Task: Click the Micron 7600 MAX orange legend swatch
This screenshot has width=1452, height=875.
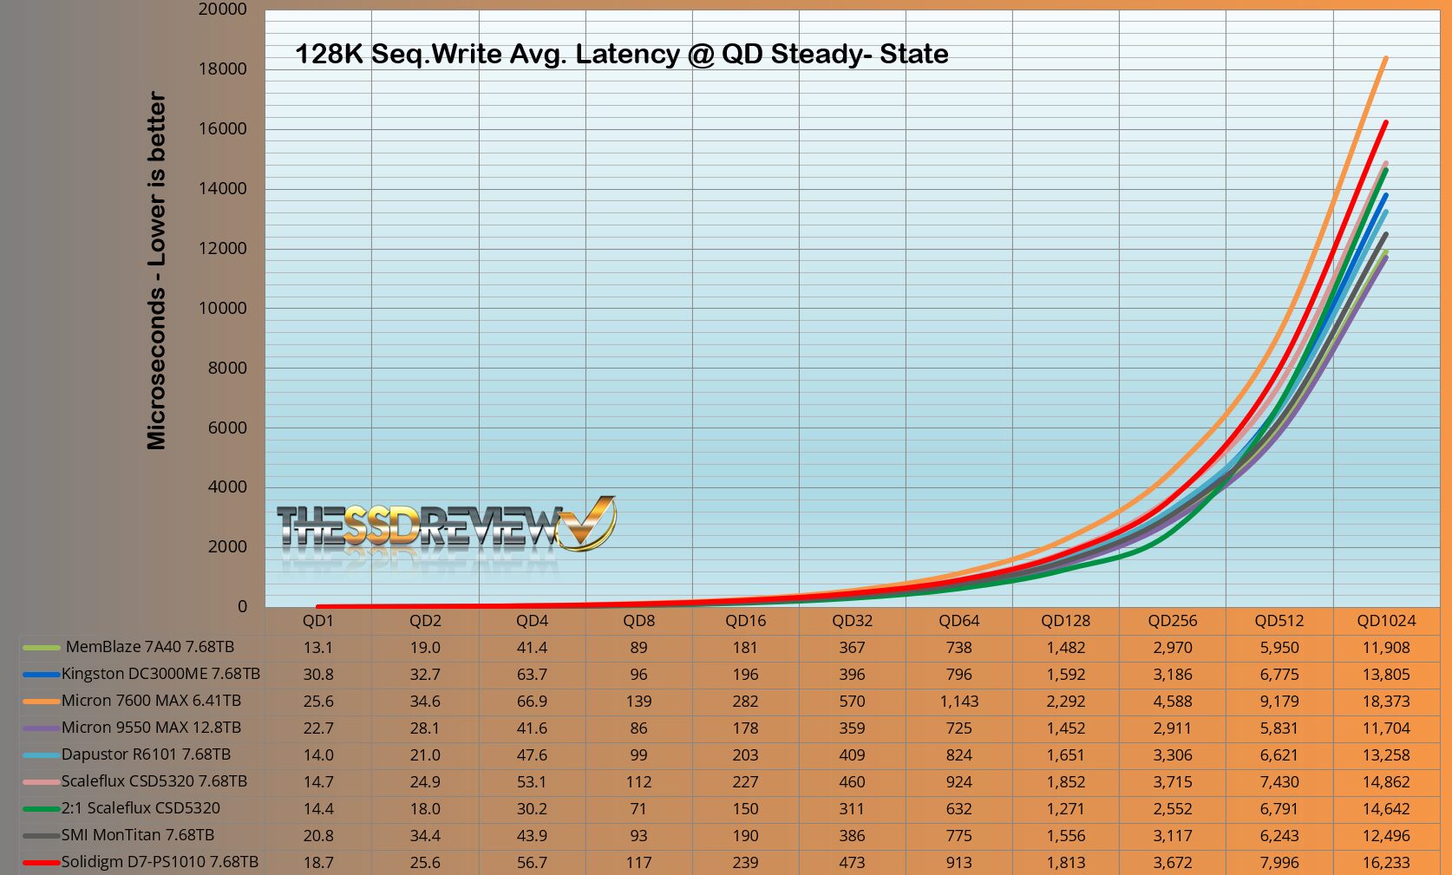Action: coord(42,702)
